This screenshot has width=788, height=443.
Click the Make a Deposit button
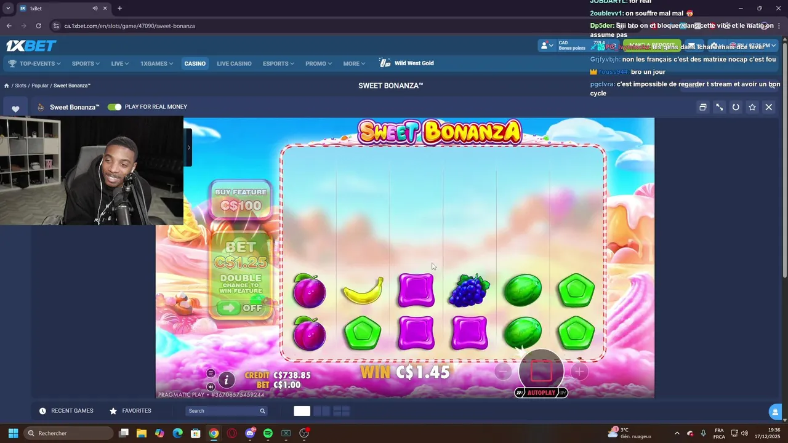tap(652, 46)
